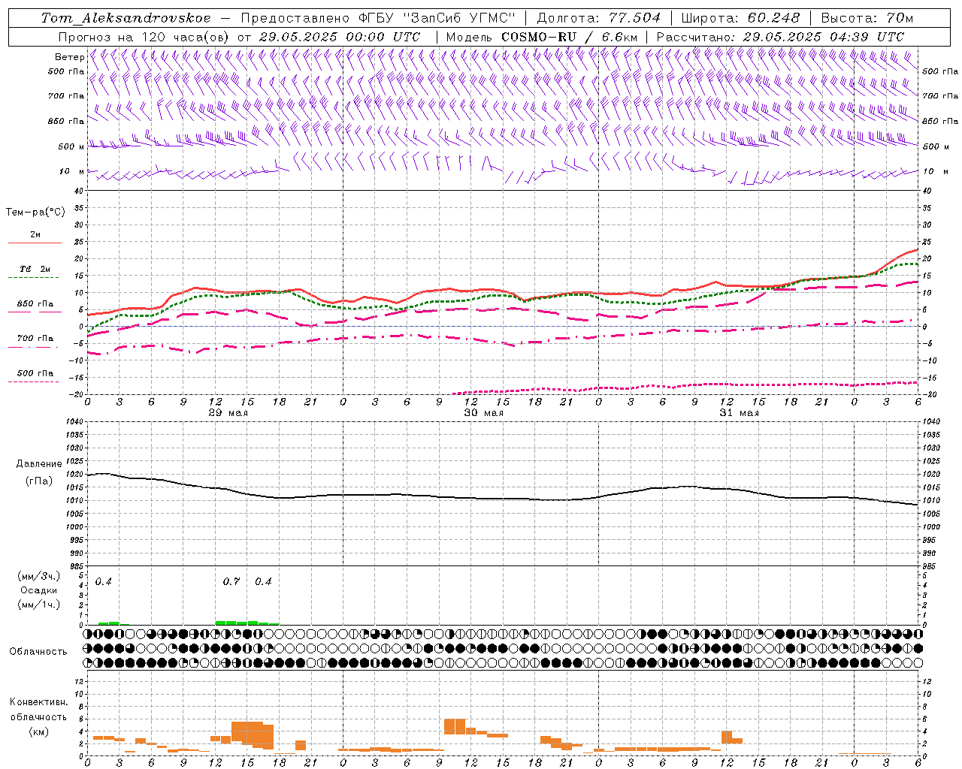Select the Тем-ра(°C) axis title
The height and width of the screenshot is (769, 962).
click(35, 213)
